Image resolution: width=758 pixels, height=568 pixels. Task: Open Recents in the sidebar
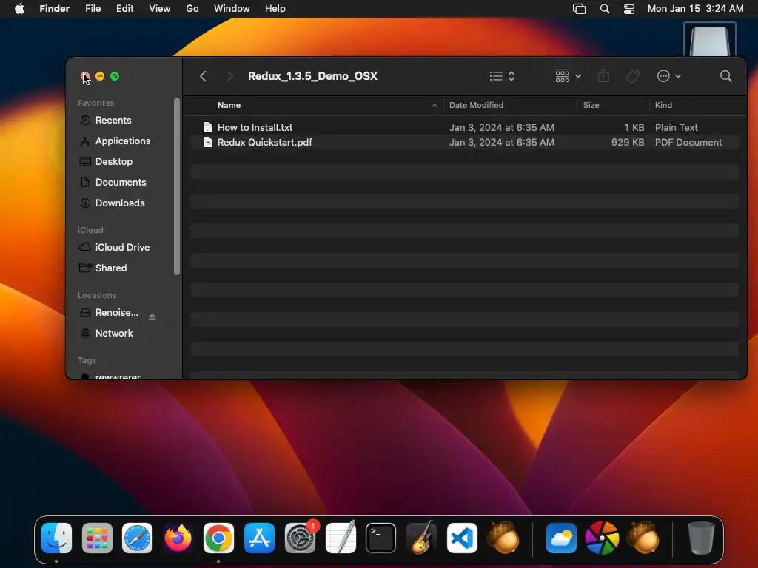click(113, 121)
